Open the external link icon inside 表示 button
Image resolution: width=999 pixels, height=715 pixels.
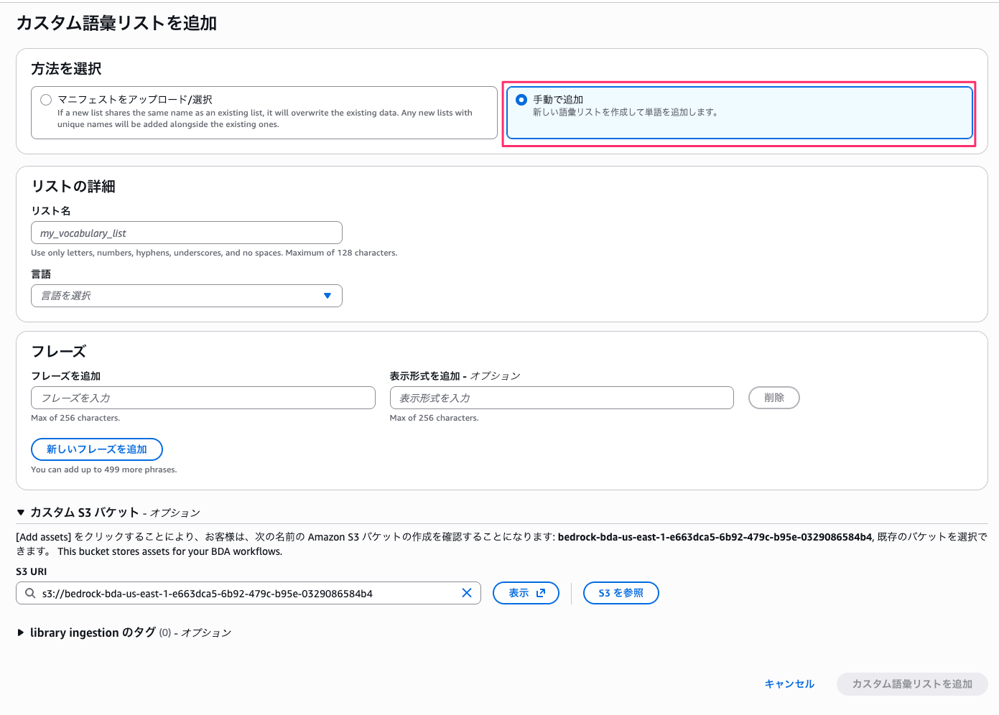[x=541, y=593]
